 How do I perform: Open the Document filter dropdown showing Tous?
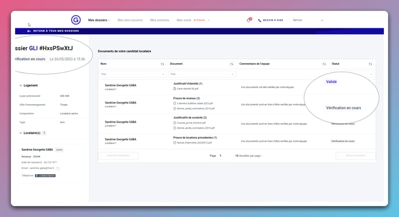point(202,74)
